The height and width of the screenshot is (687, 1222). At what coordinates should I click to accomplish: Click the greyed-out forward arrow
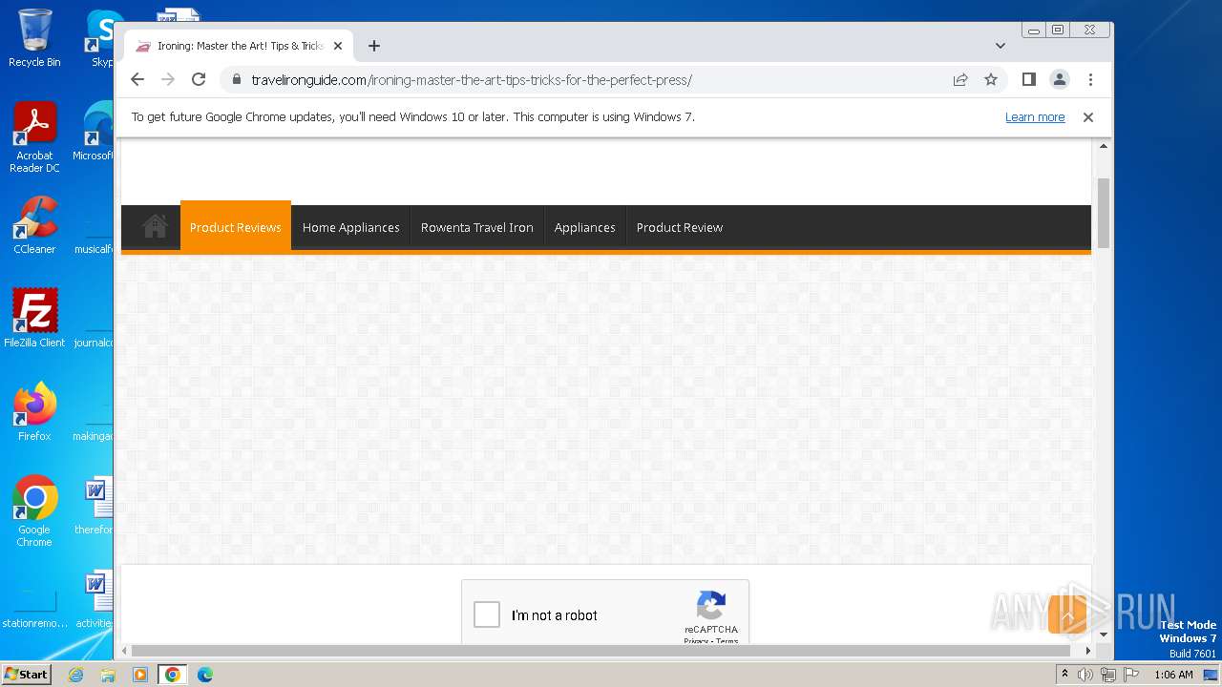[168, 80]
